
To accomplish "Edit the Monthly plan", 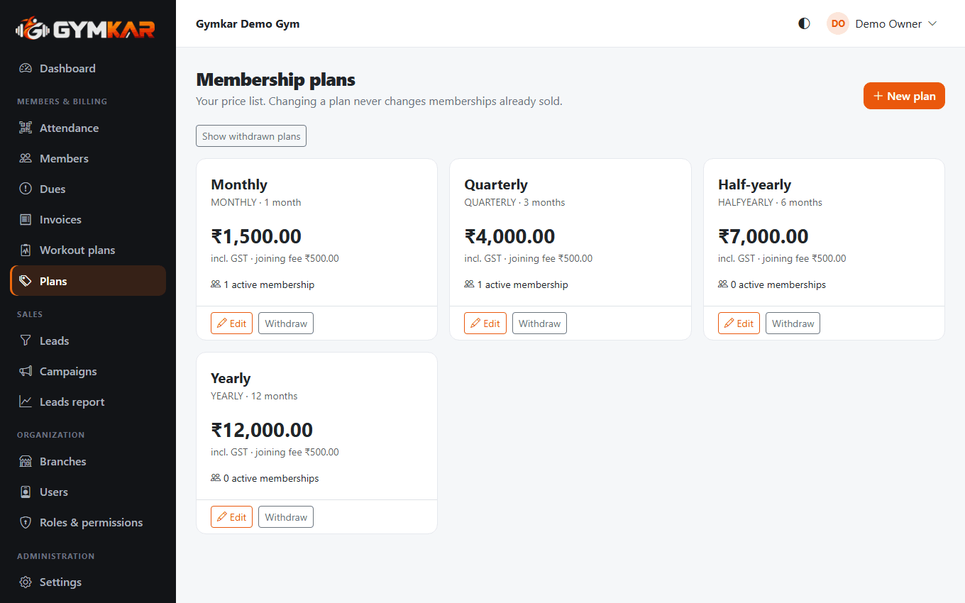I will tap(231, 323).
